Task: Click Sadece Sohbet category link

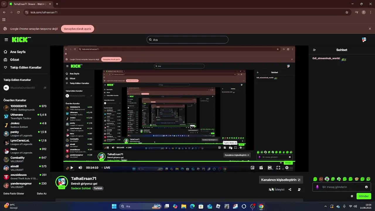Action: coord(81,188)
